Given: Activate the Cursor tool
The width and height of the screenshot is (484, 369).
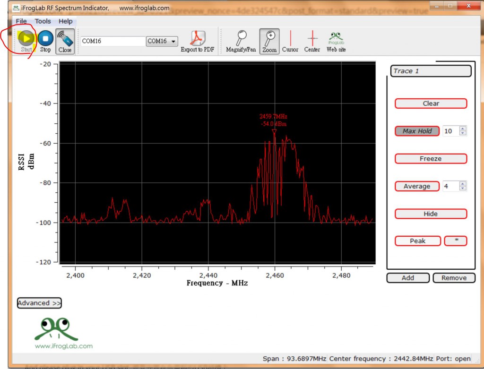Looking at the screenshot, I should [290, 42].
